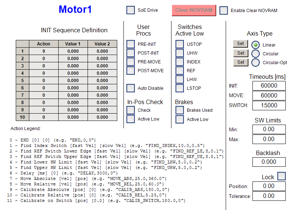The width and height of the screenshot is (292, 210).
Task: Enable the SoE Drive checkbox
Action: click(130, 10)
